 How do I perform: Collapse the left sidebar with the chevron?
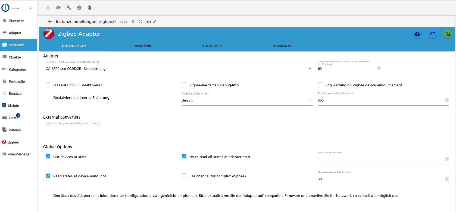point(30,8)
